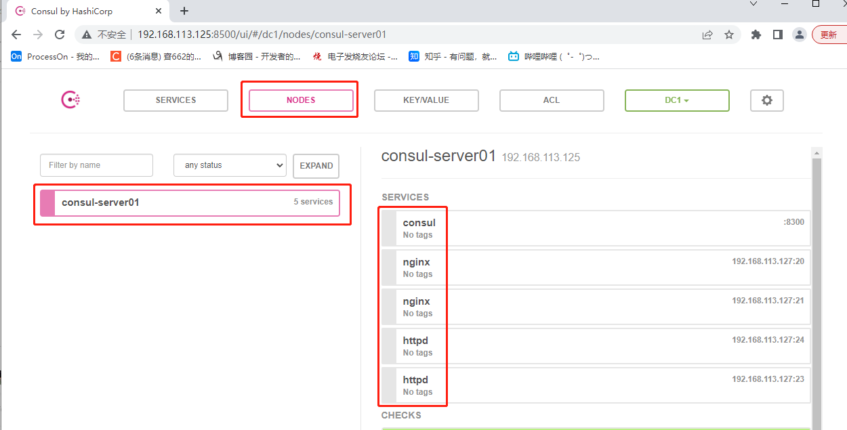Open httpd service at 192.168.113.127:24
Screen dimensions: 847x430
(596, 346)
